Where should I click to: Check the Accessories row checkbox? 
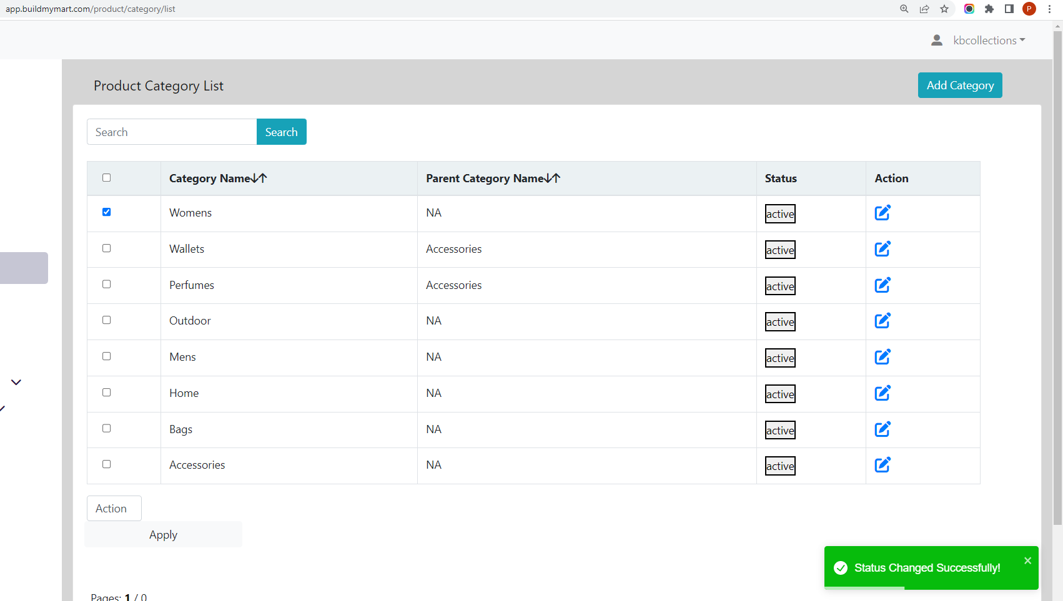tap(107, 464)
